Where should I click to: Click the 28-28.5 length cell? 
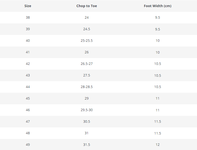click(x=87, y=87)
